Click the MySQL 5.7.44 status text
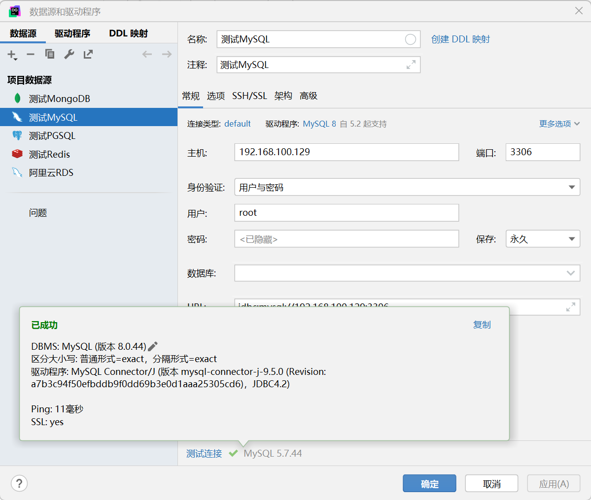The image size is (591, 500). (x=273, y=453)
